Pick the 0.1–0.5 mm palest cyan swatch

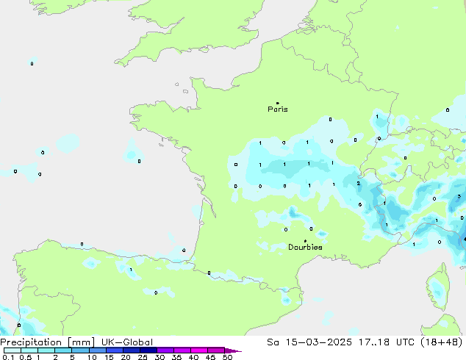coord(12,350)
